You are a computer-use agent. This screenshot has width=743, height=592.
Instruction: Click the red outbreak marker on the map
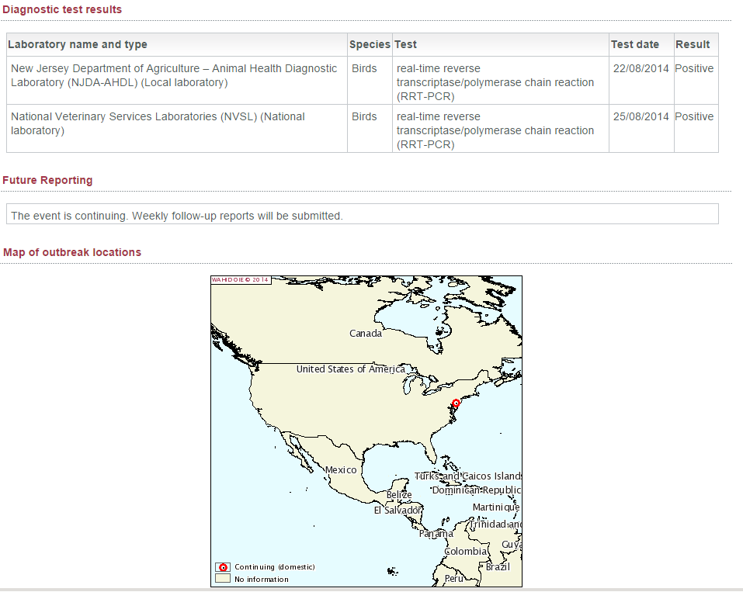point(456,403)
